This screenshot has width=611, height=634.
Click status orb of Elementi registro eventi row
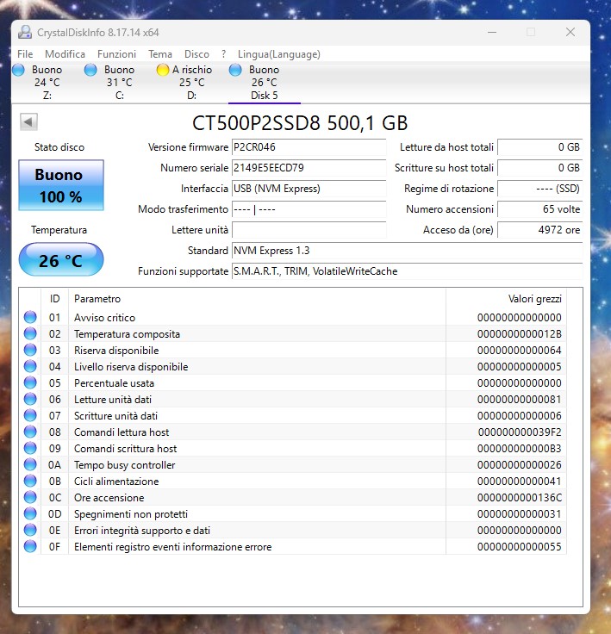coord(30,546)
